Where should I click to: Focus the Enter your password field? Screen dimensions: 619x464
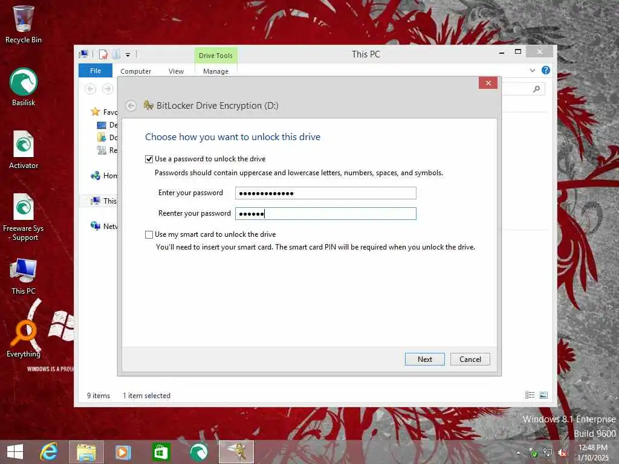326,193
